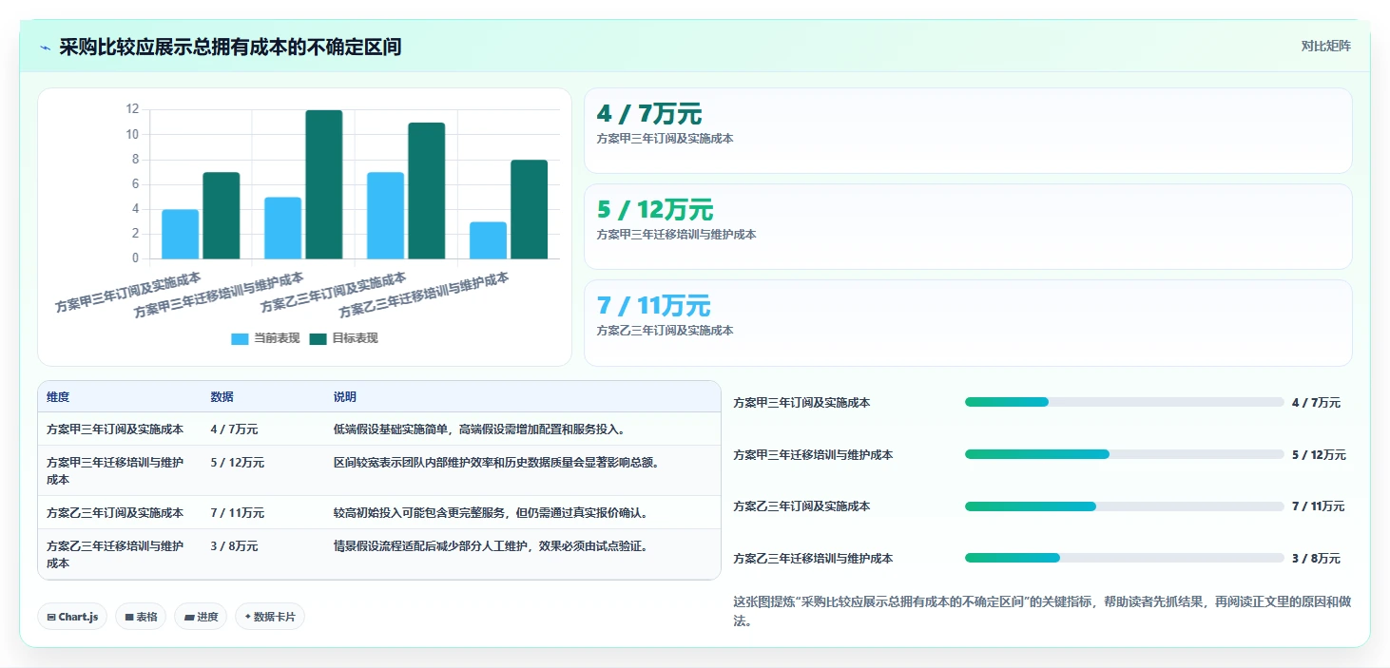Click the y-axis tick label 12
Viewport: 1390px width, 668px height.
pos(132,109)
